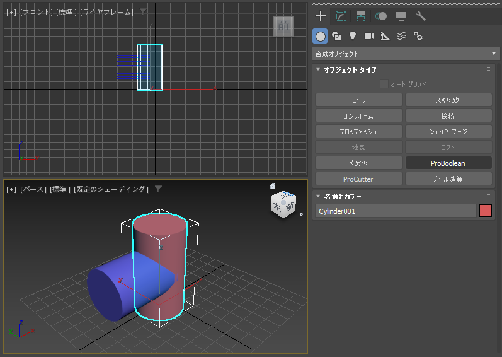This screenshot has height=357, width=502.
Task: Open the ViewCube menu arrow
Action: (301, 214)
